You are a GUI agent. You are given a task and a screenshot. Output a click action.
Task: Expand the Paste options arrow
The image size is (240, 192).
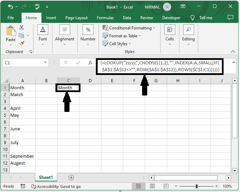(x=11, y=45)
